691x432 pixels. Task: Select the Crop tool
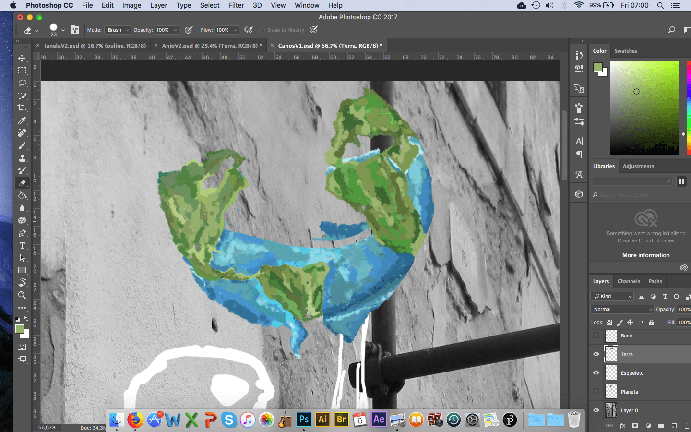pos(22,108)
